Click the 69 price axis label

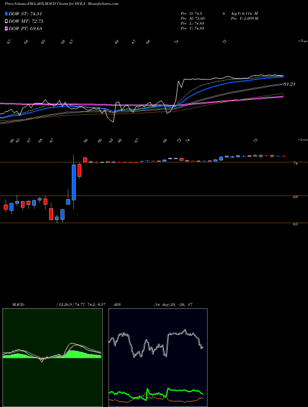(x=295, y=197)
